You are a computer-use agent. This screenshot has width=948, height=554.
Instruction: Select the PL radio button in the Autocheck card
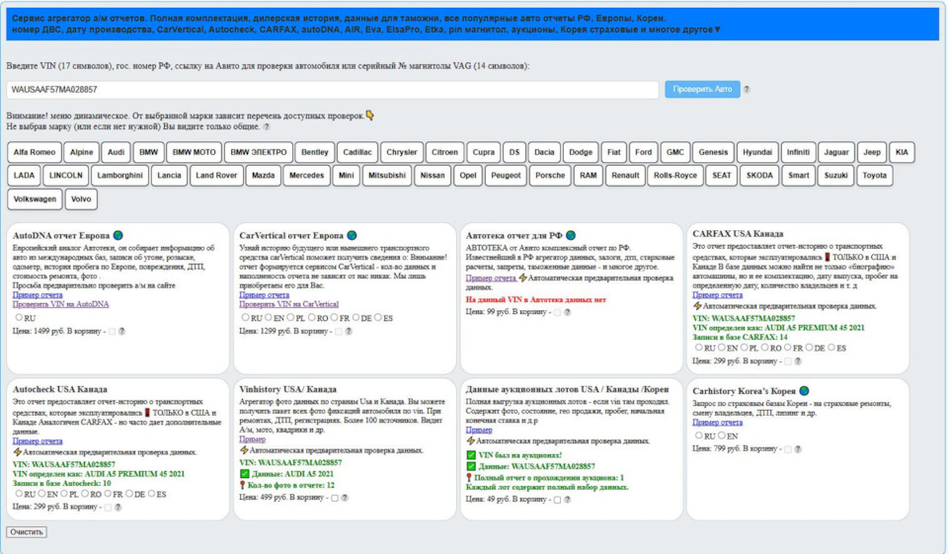[64, 494]
